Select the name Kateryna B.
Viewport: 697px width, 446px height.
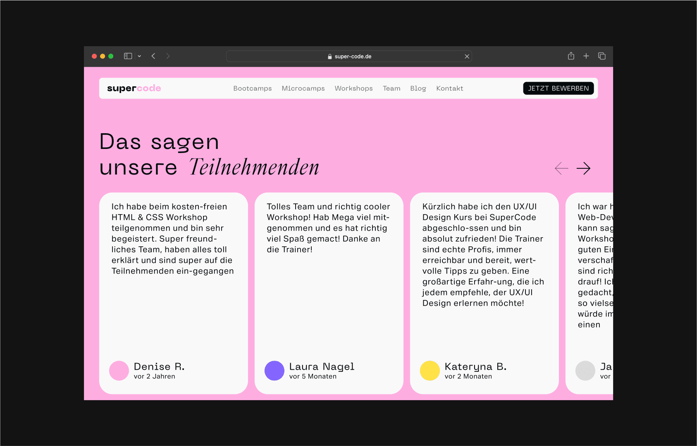tap(475, 367)
